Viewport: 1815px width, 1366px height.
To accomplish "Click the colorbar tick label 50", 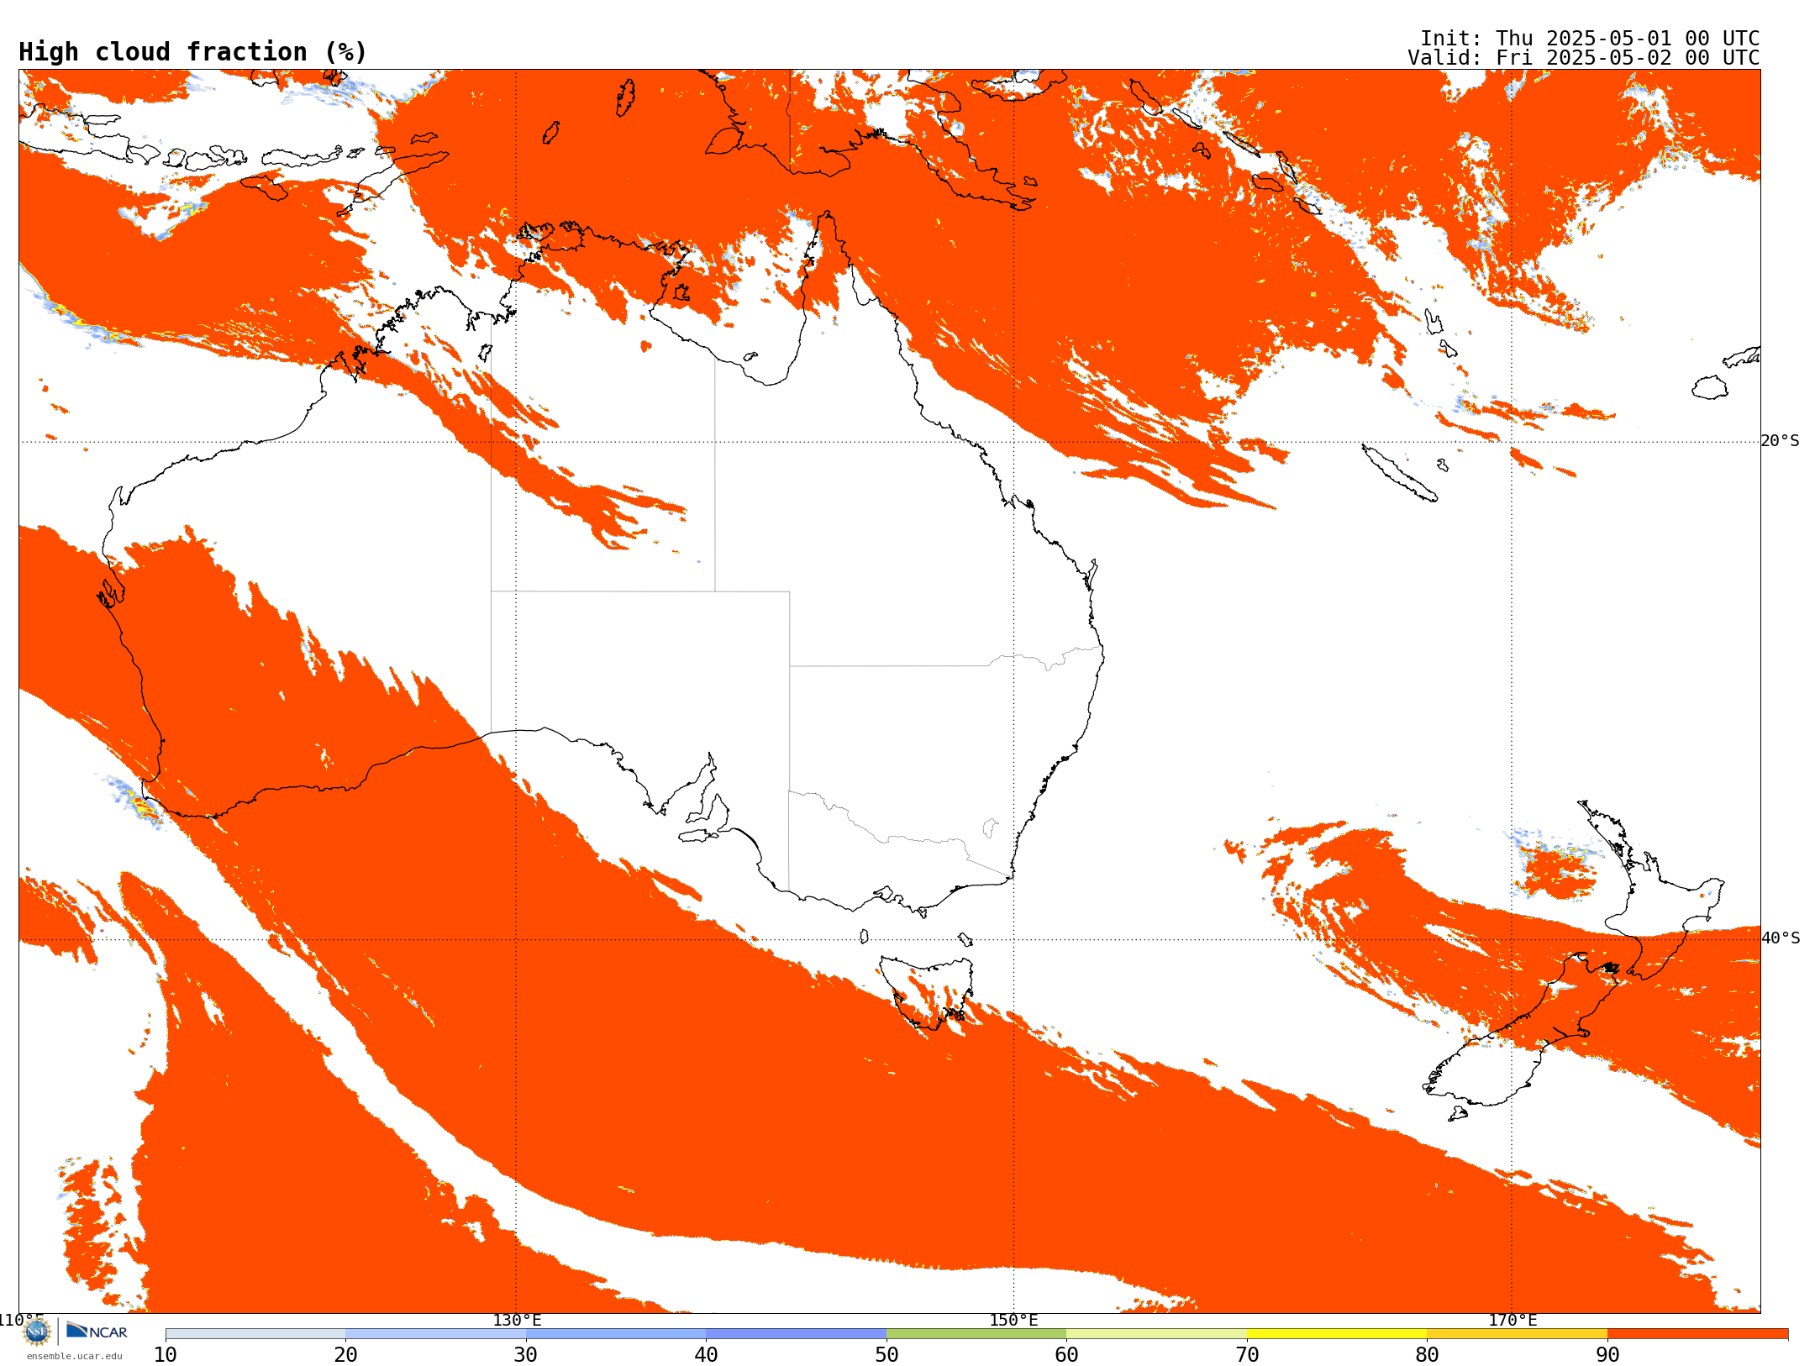I will click(886, 1355).
